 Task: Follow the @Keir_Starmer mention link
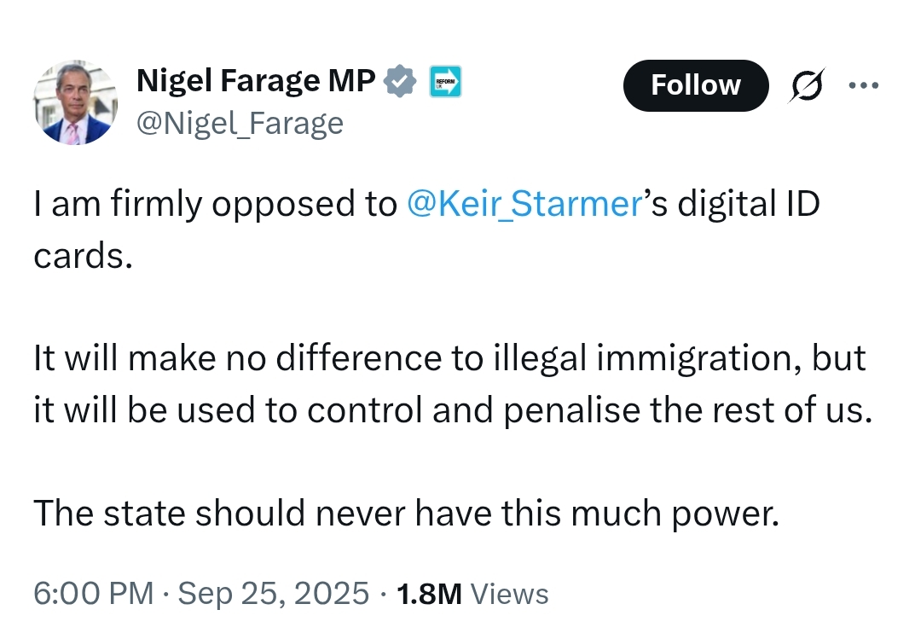pyautogui.click(x=524, y=206)
